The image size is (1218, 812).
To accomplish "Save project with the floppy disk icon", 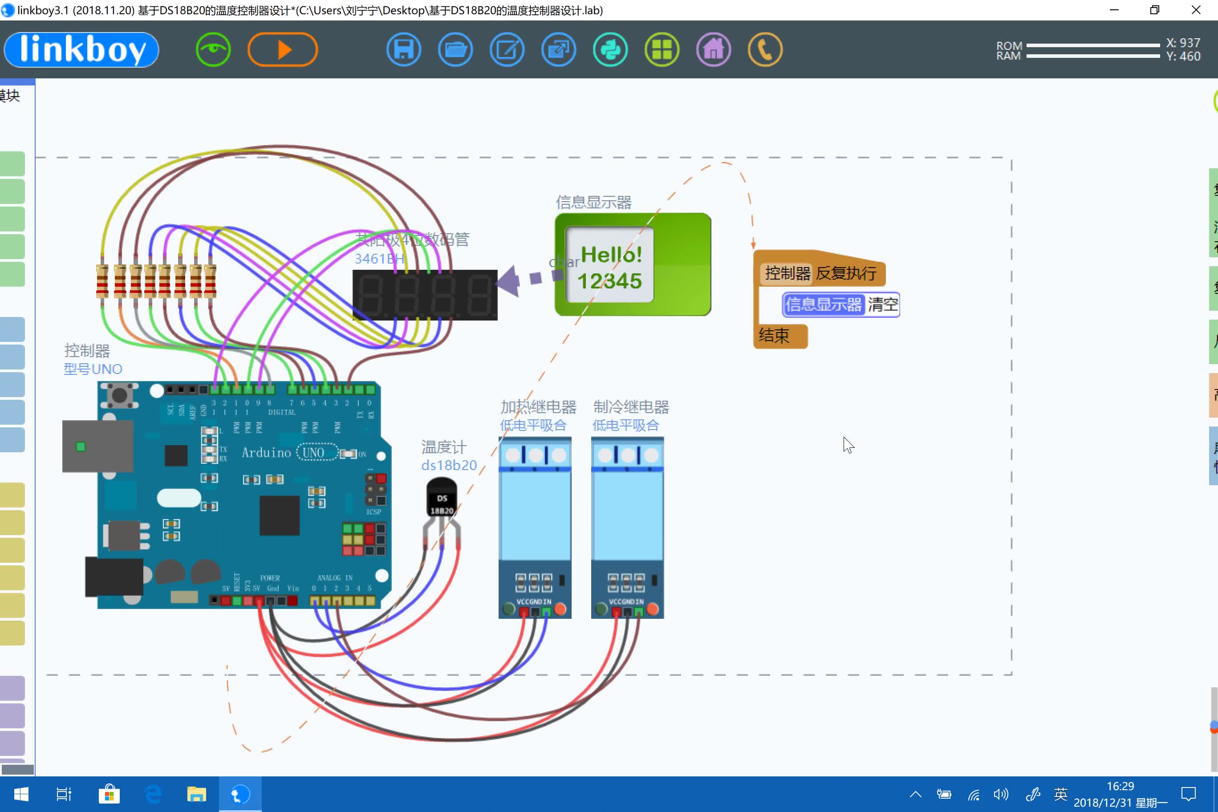I will tap(403, 50).
